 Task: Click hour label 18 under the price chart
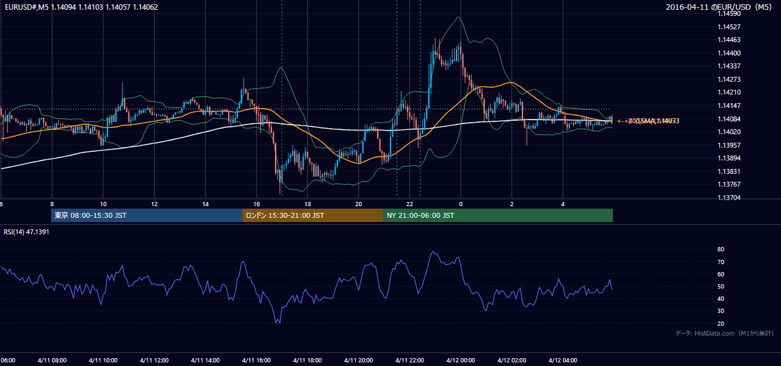pos(307,204)
